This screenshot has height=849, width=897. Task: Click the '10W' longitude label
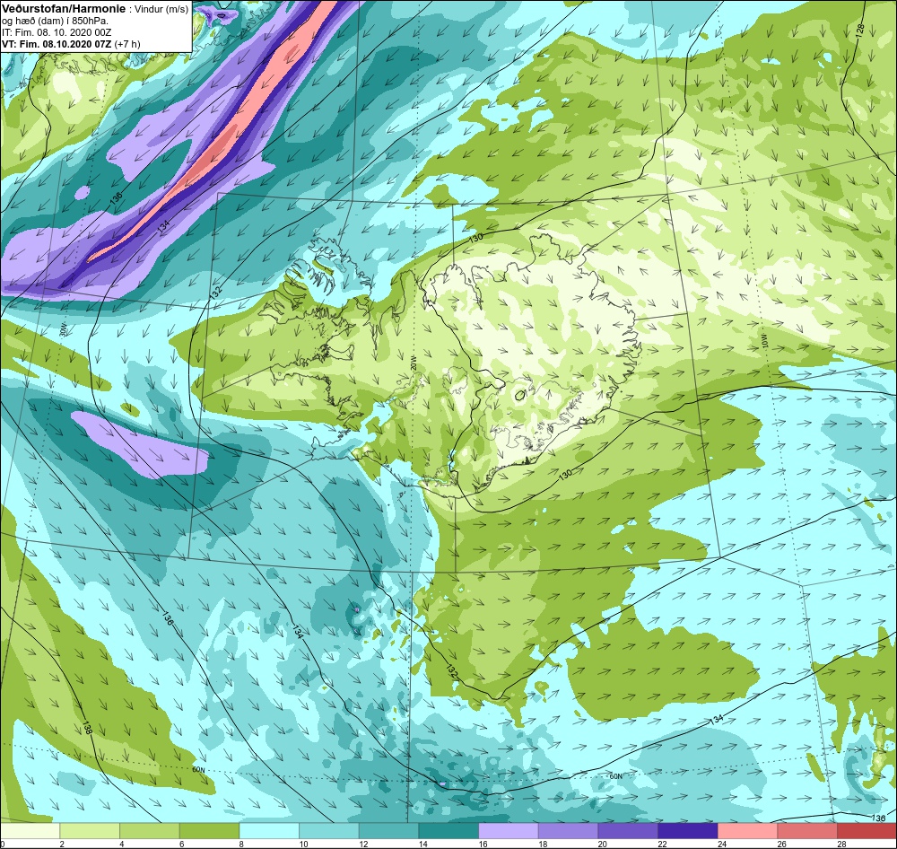(764, 342)
